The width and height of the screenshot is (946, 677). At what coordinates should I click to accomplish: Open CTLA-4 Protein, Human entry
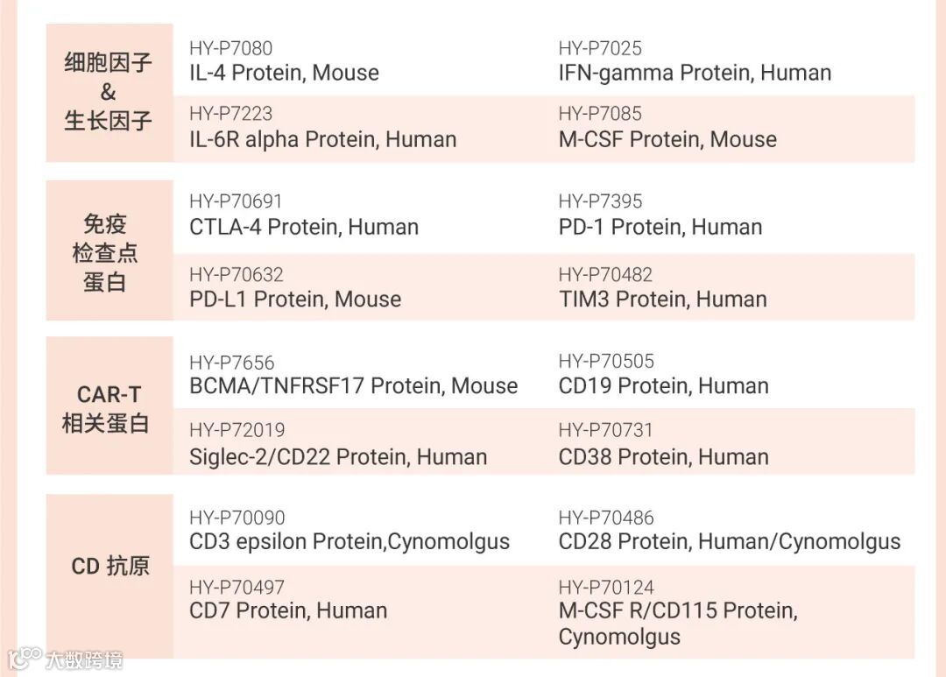[303, 228]
